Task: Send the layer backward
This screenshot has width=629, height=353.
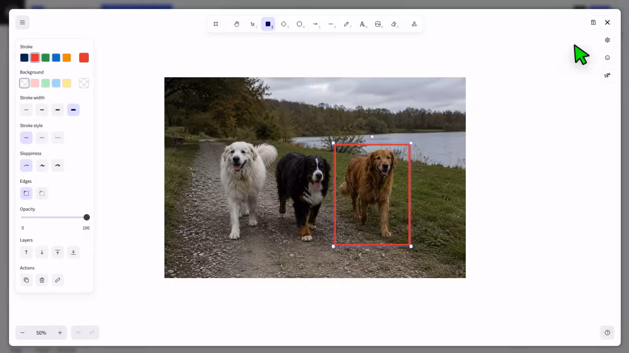Action: [42, 252]
